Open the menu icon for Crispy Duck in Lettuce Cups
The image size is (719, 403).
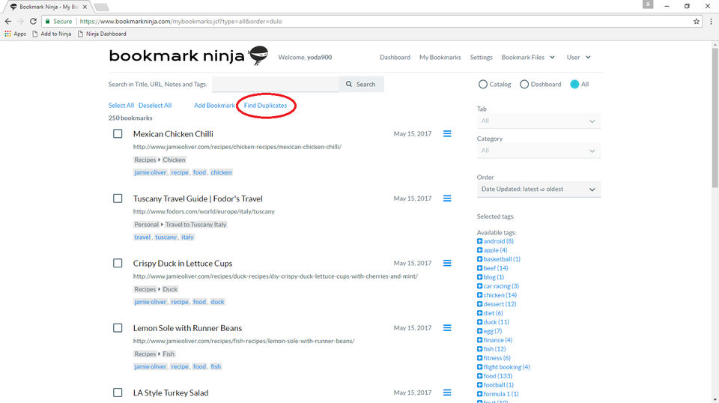point(447,263)
